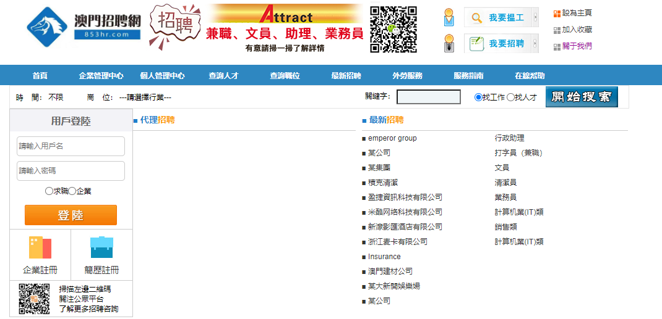Click the arrow at the end of 我要招聘
Screen dimensions: 662x319
(536, 43)
